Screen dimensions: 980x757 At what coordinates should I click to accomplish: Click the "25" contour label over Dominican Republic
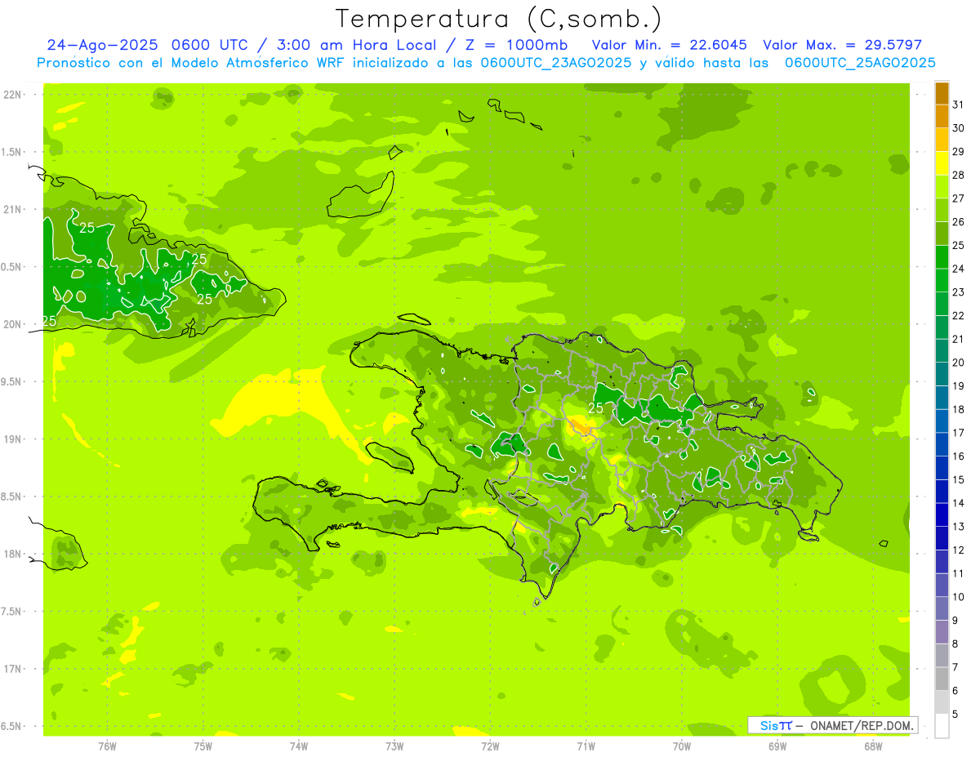[596, 407]
